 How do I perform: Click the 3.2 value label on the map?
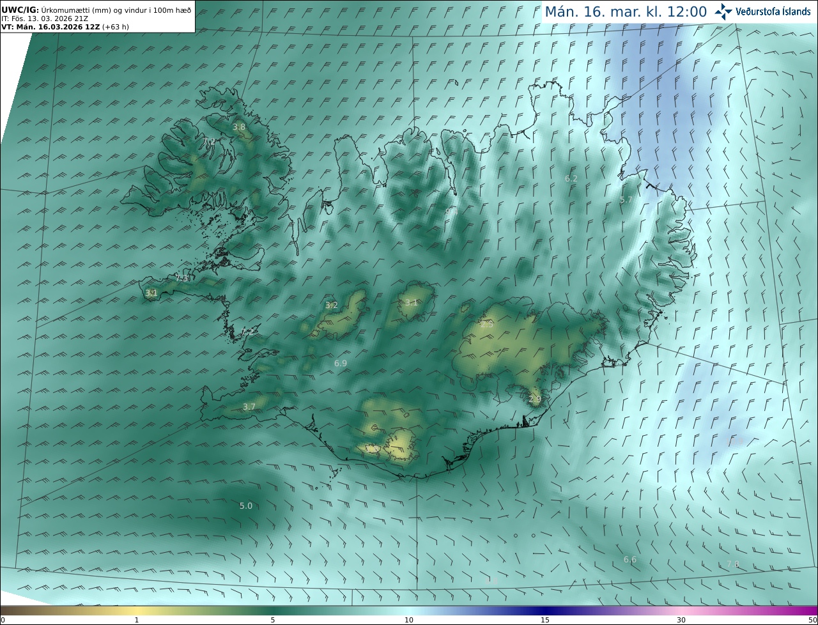[x=332, y=305]
